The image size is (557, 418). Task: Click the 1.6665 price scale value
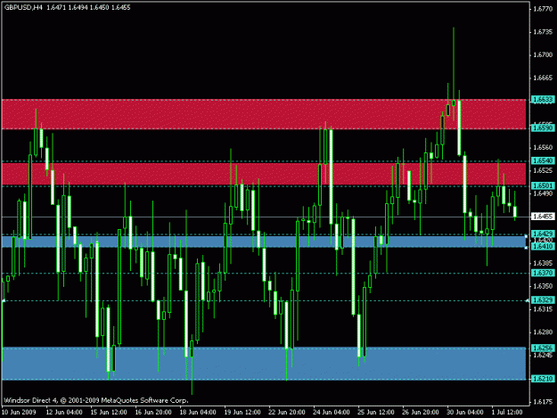[543, 78]
